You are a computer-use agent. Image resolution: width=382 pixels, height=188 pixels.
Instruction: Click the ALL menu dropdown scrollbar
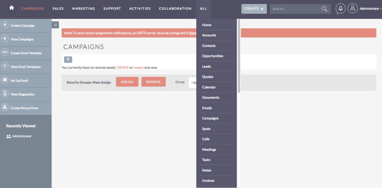point(239,56)
